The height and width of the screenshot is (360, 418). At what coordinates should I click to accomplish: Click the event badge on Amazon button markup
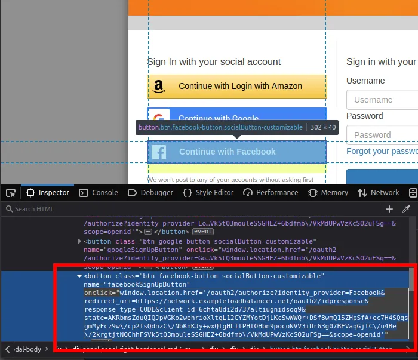[x=203, y=232]
